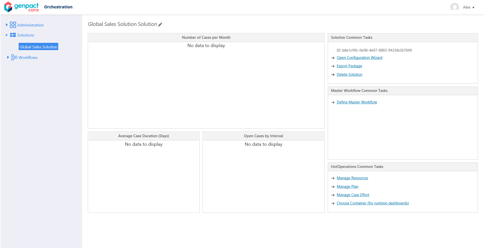Image resolution: width=484 pixels, height=248 pixels.
Task: Click the user avatar icon
Action: tap(455, 7)
